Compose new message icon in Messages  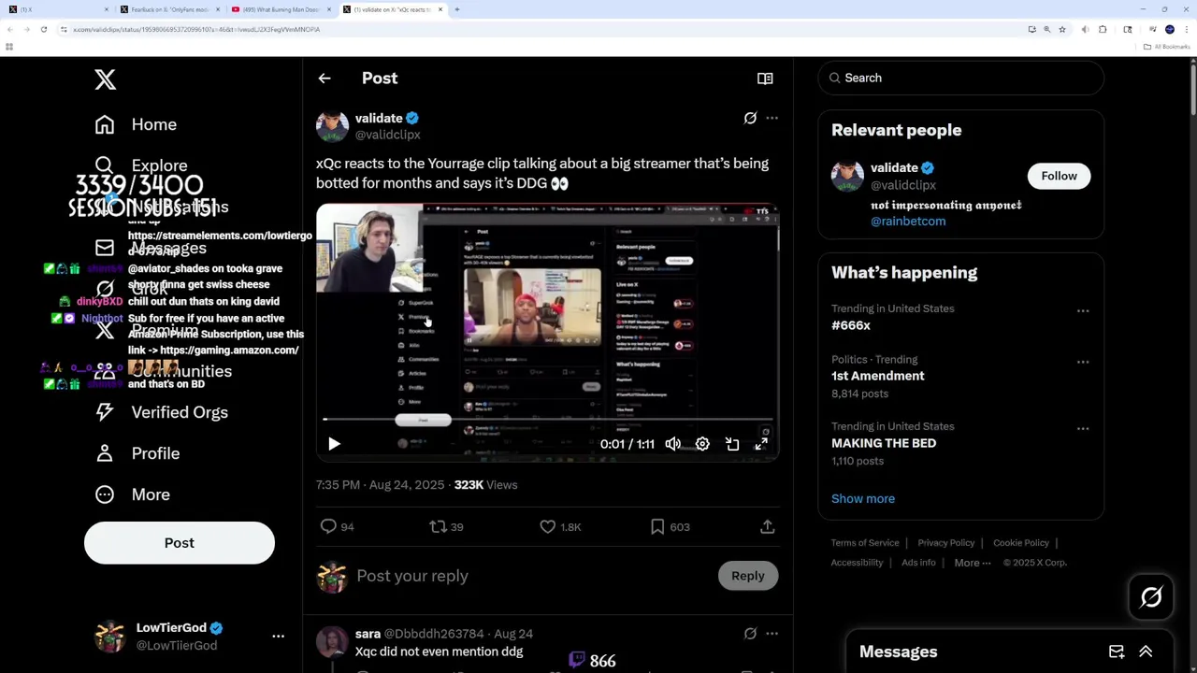click(1117, 652)
